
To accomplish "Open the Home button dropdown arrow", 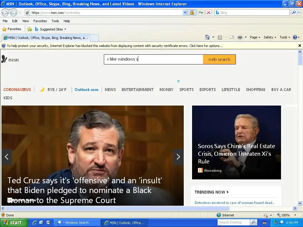I will point(213,37).
